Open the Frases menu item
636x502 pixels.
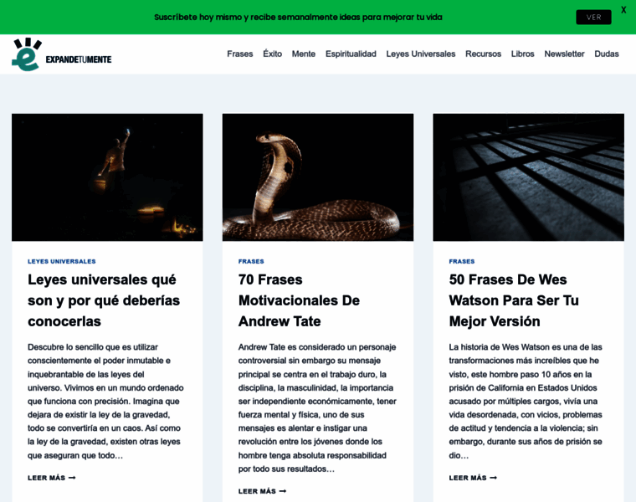point(239,54)
